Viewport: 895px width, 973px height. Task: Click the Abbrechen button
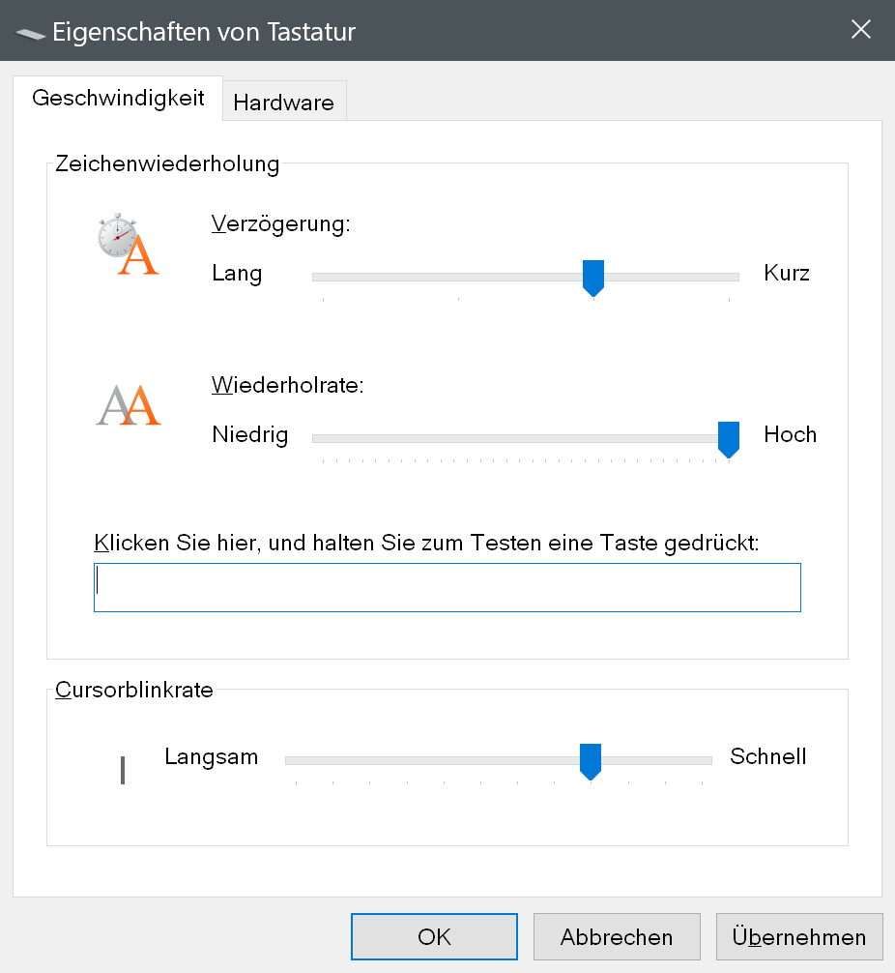pos(616,936)
